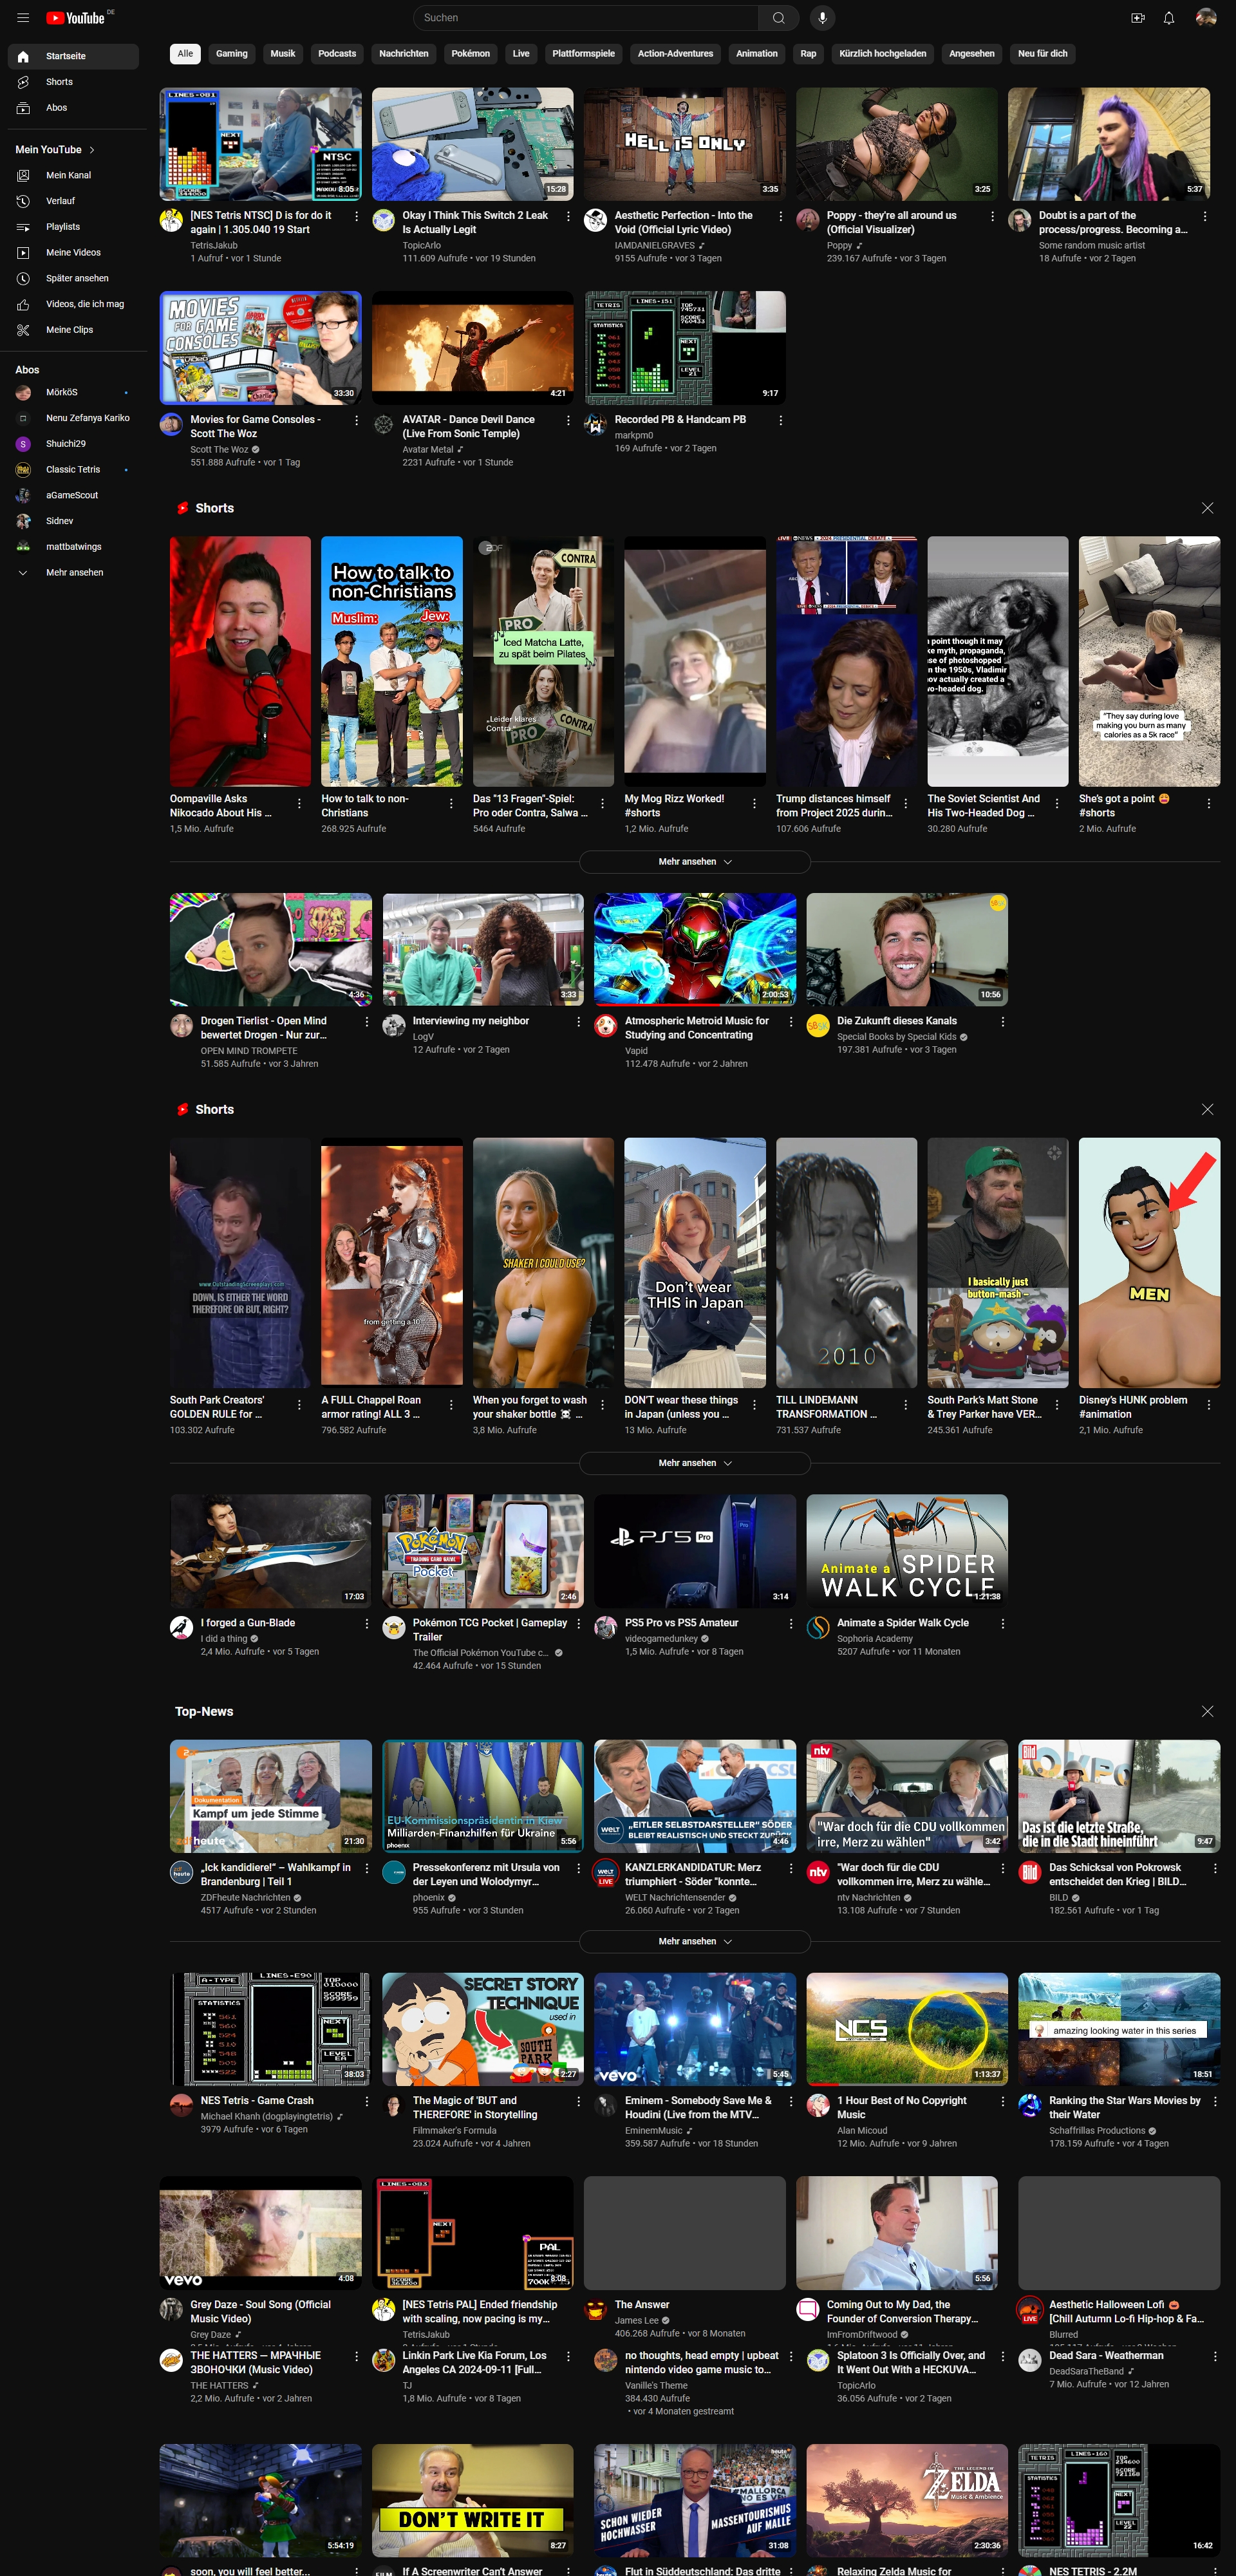Viewport: 1236px width, 2576px height.
Task: Play the Atmospheric Metroid Music thumbnail
Action: coord(695,949)
